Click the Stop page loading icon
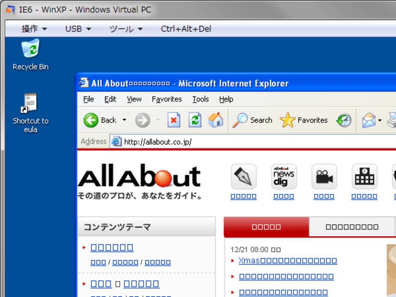Screen dimensions: 396x297 tap(174, 120)
